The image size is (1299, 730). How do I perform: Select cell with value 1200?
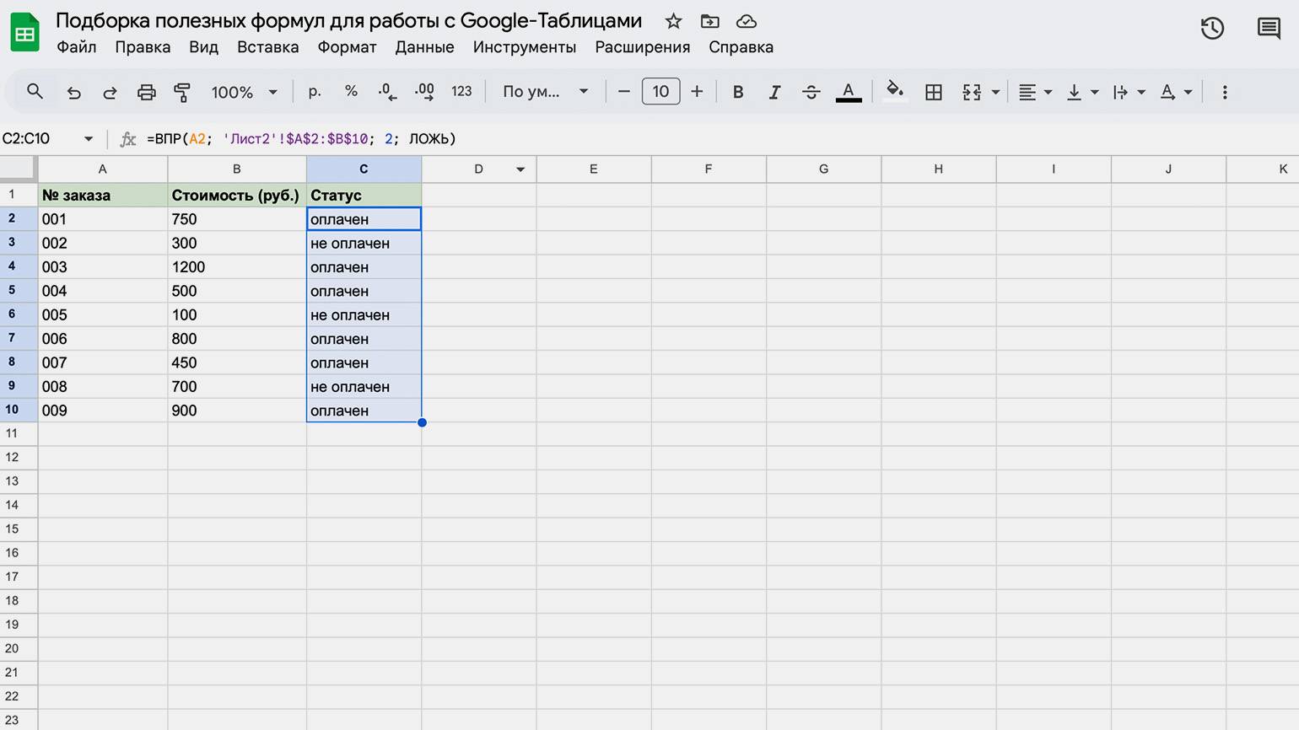click(237, 267)
